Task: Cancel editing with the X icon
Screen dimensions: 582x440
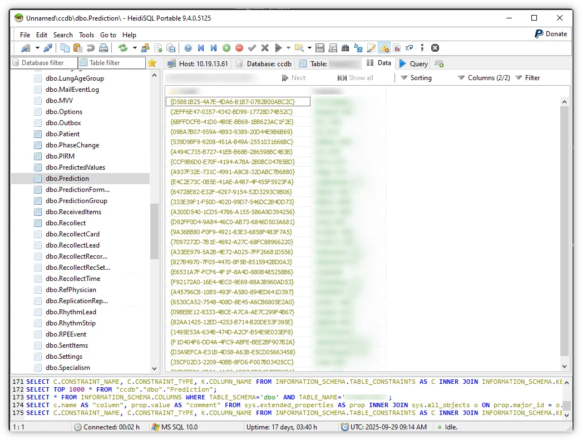Action: click(x=265, y=48)
